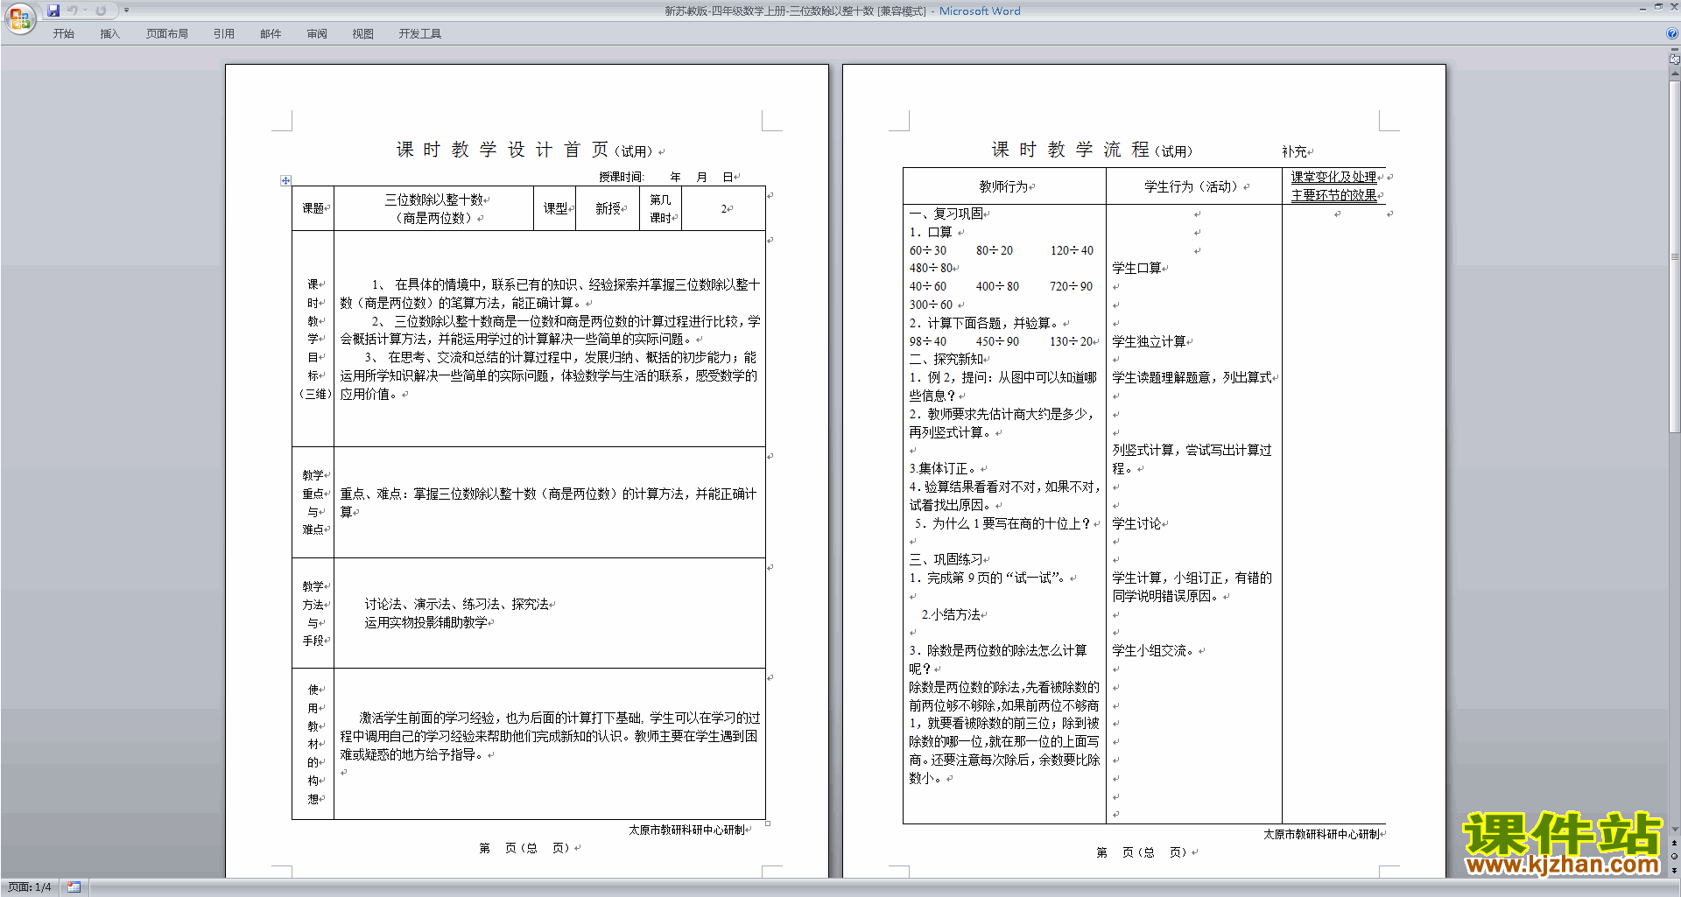This screenshot has width=1681, height=897.
Task: Switch to the 页面布局 tab
Action: (166, 34)
